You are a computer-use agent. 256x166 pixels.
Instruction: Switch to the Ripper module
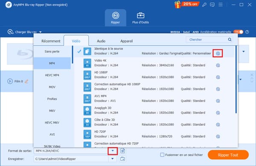coord(116,18)
